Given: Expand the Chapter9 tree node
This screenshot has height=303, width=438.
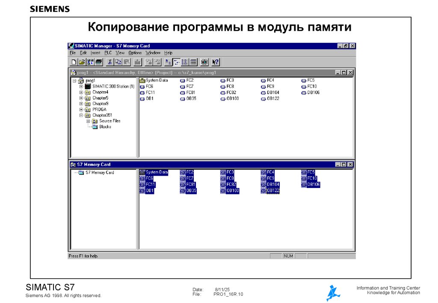Looking at the screenshot, I should (x=81, y=103).
